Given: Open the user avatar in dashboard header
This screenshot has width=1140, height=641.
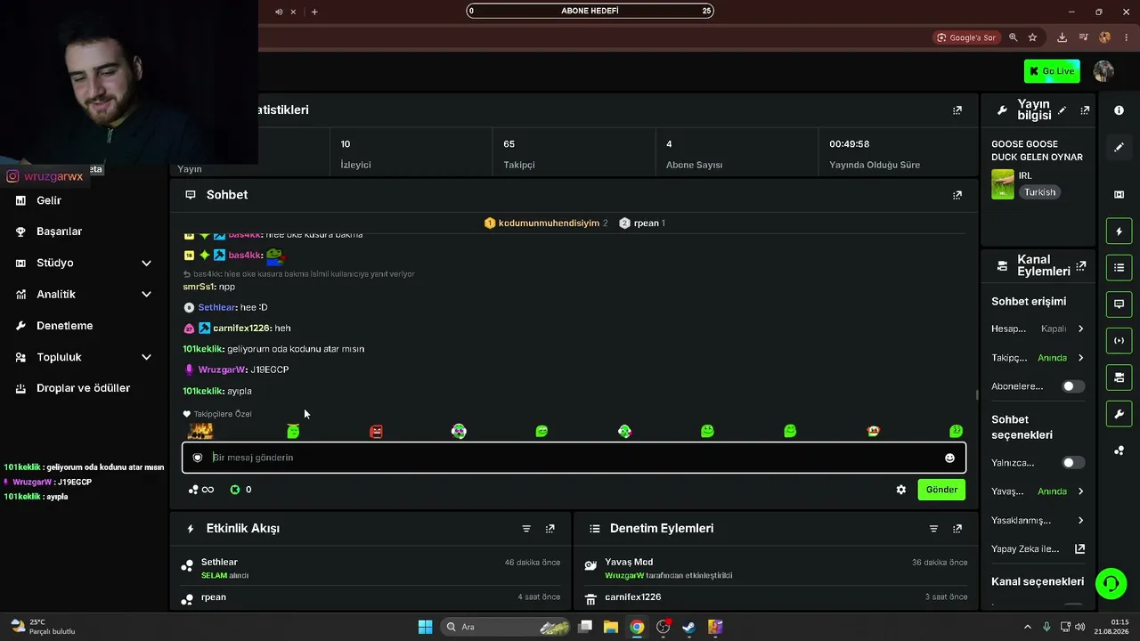Looking at the screenshot, I should click(x=1103, y=71).
